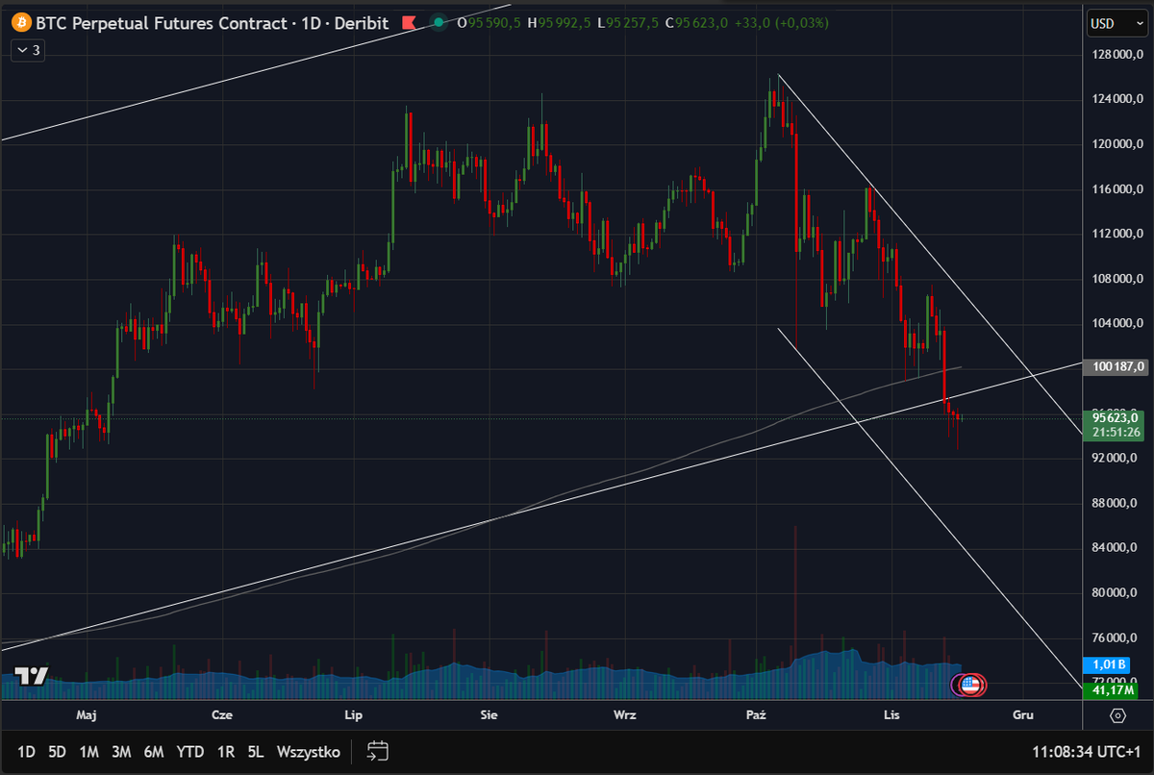Click the blue 1,01 B volume label
Screen dimensions: 1154x775
click(x=1109, y=664)
